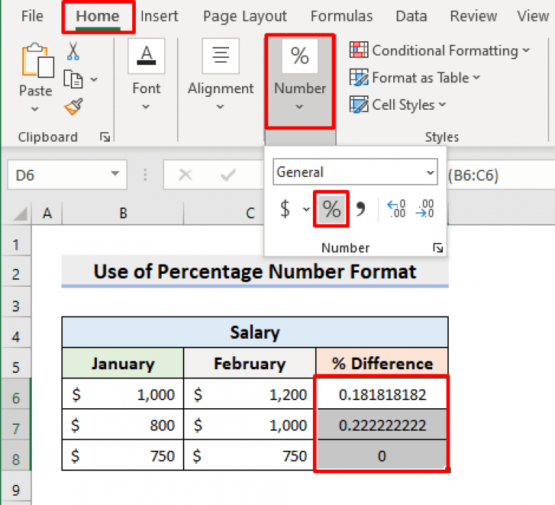Select cell showing 0.181818182
555x505 pixels.
pos(382,394)
